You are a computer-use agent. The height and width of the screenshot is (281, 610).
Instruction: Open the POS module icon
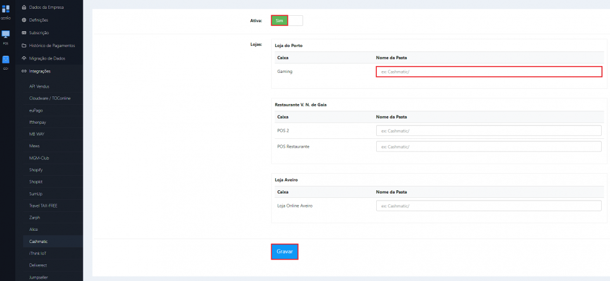pos(5,35)
